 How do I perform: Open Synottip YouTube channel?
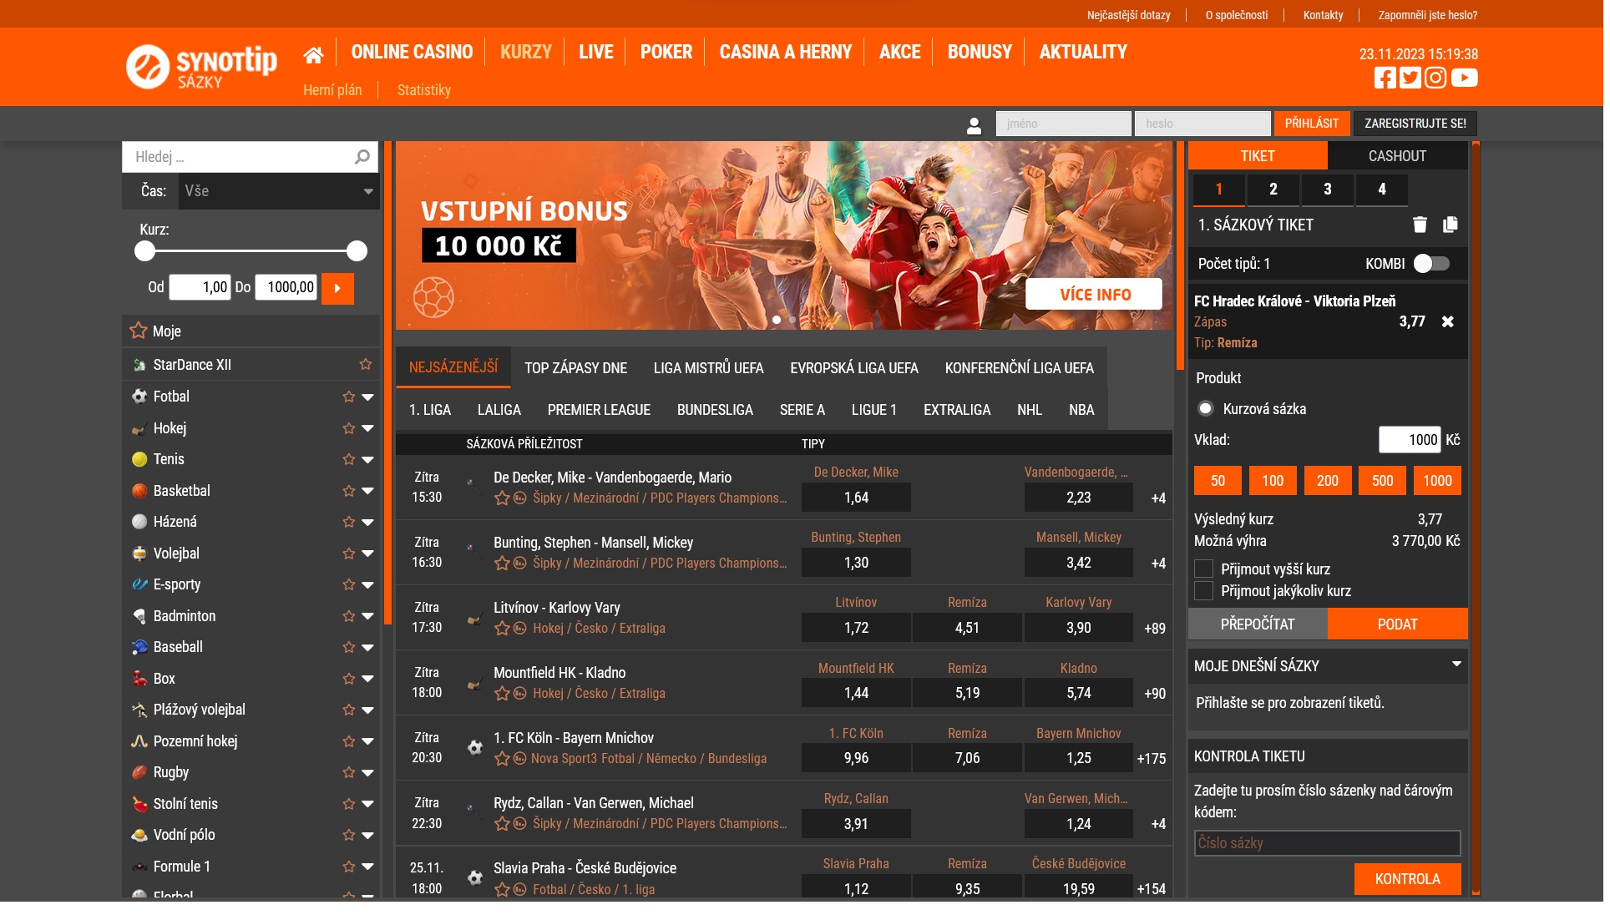coord(1464,78)
